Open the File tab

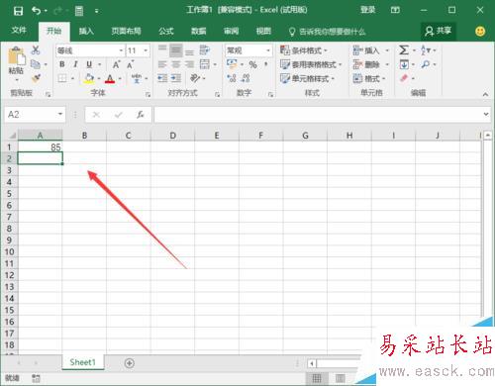(19, 31)
